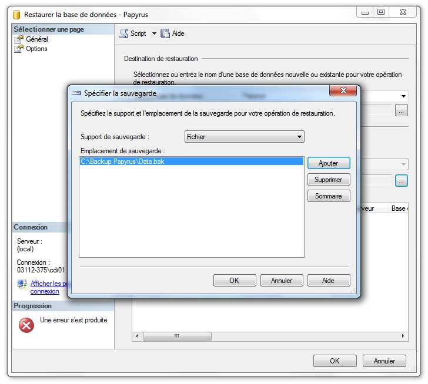Click the Spécifier la sauvegarde title icon
The width and height of the screenshot is (428, 384).
coord(76,93)
